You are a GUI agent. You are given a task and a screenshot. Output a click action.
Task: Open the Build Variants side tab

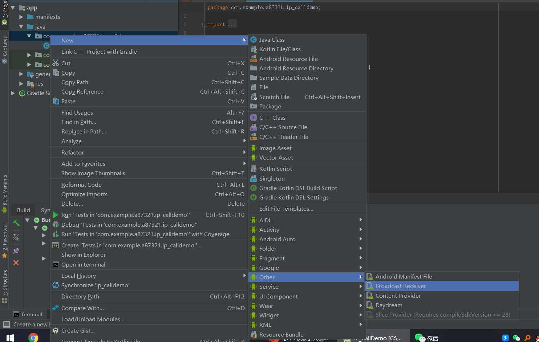tap(4, 194)
